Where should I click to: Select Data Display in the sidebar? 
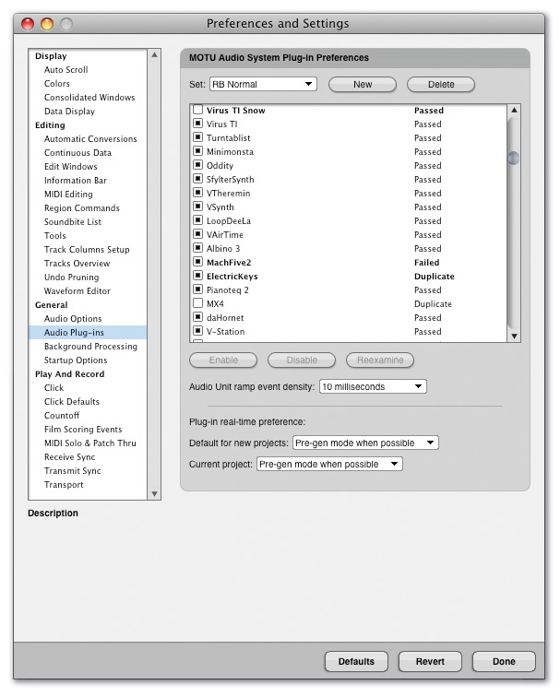[x=69, y=112]
